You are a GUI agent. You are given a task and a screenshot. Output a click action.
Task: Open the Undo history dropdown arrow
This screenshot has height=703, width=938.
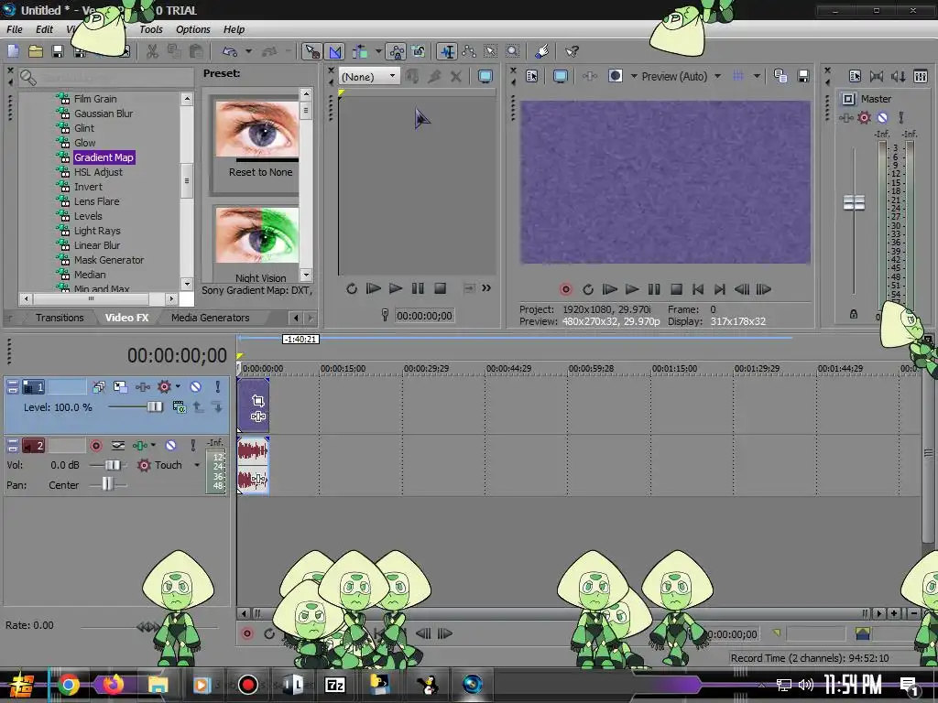(x=248, y=51)
